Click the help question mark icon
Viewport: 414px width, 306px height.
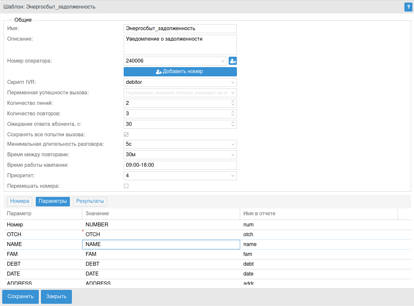click(408, 7)
